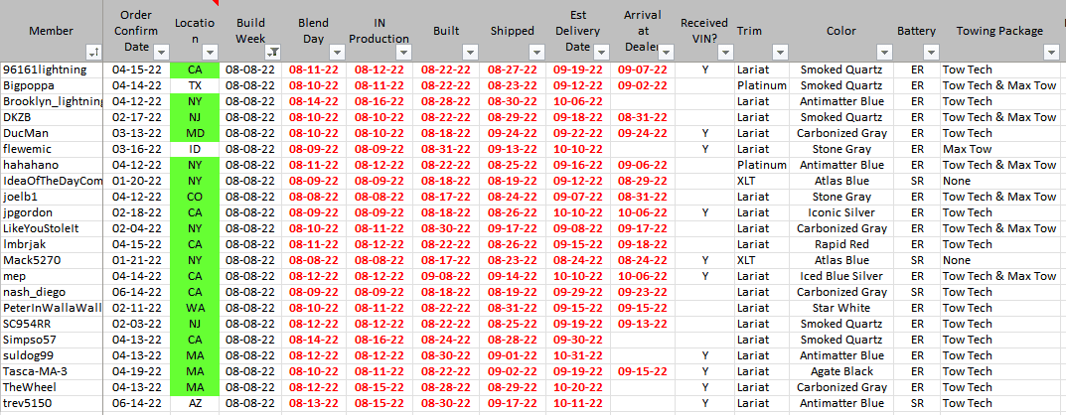Click the Received VIN cell for DucMan
1066x415 pixels.
[705, 133]
